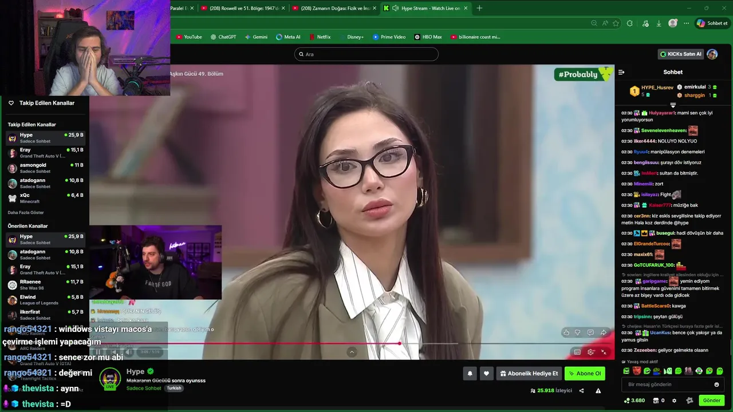
Task: Check the 3.680 channel points balance
Action: coord(634,401)
